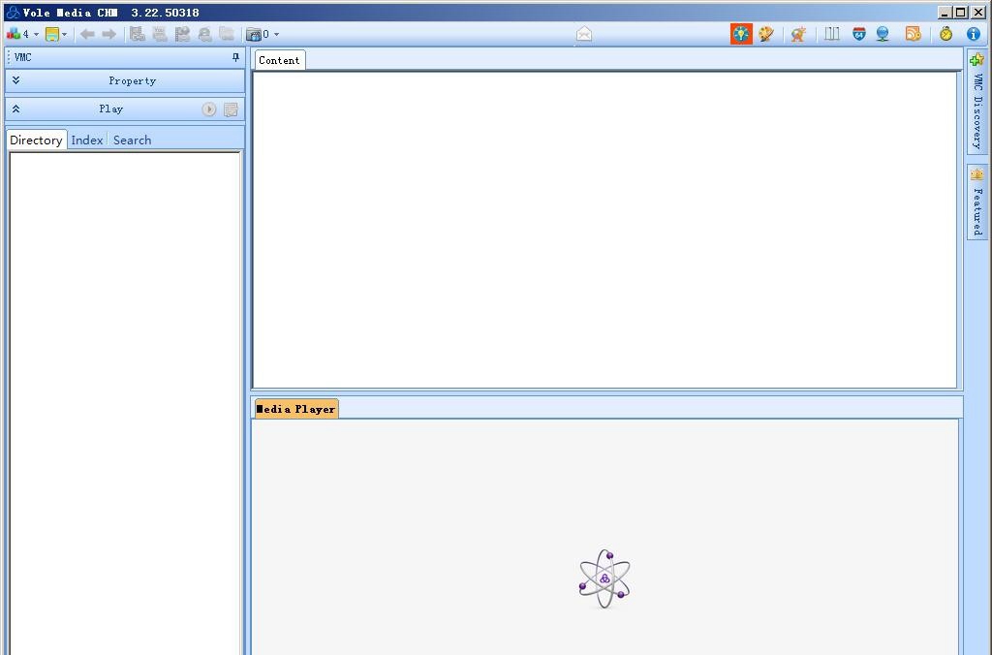The height and width of the screenshot is (655, 992).
Task: Select the Media Player tab
Action: [x=296, y=409]
